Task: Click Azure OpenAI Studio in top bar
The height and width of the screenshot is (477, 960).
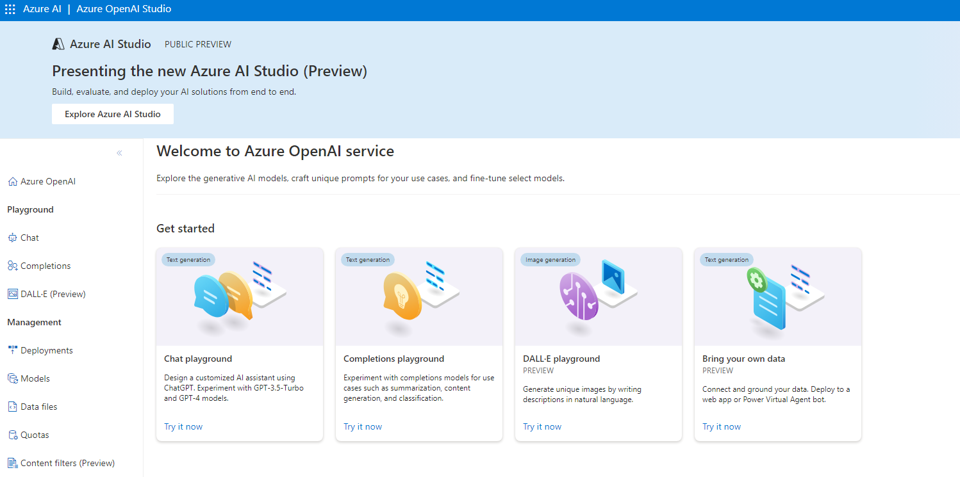Action: pos(124,10)
